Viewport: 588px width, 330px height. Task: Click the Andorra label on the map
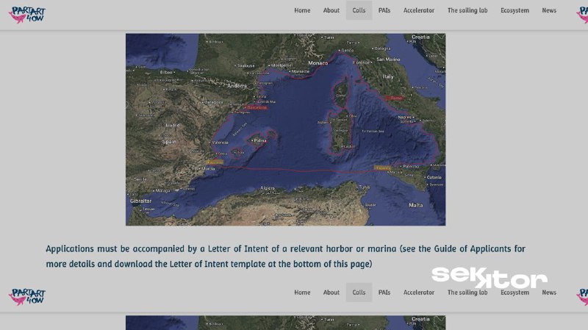[x=237, y=86]
